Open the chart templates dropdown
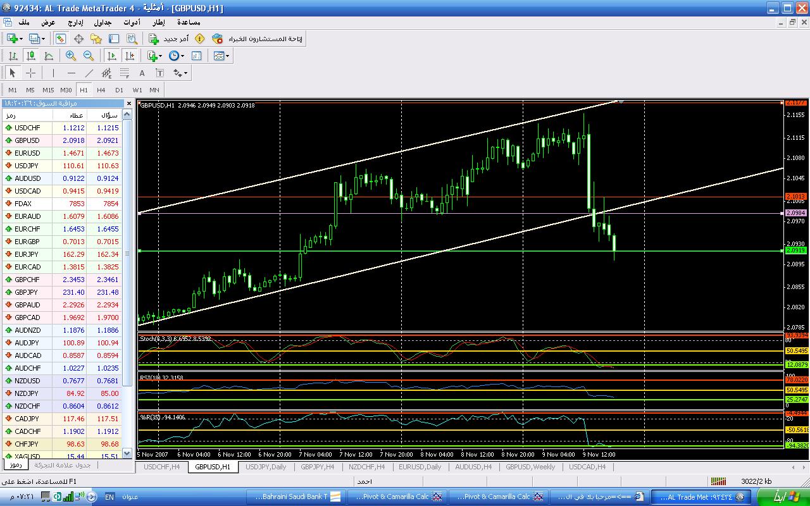810x506 pixels. click(221, 56)
